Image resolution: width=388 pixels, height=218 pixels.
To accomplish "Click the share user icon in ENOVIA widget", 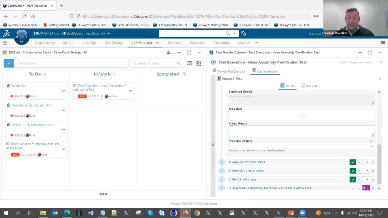I will [169, 52].
